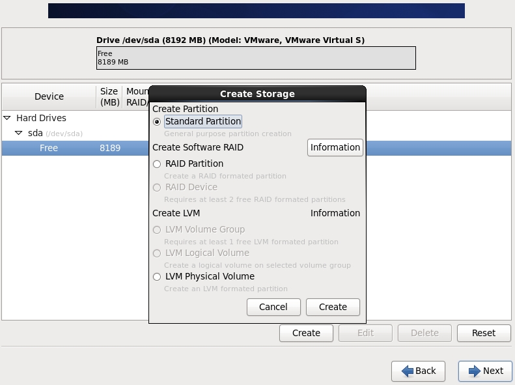Select the Standard Partition radio option
Image resolution: width=515 pixels, height=385 pixels.
tap(157, 122)
